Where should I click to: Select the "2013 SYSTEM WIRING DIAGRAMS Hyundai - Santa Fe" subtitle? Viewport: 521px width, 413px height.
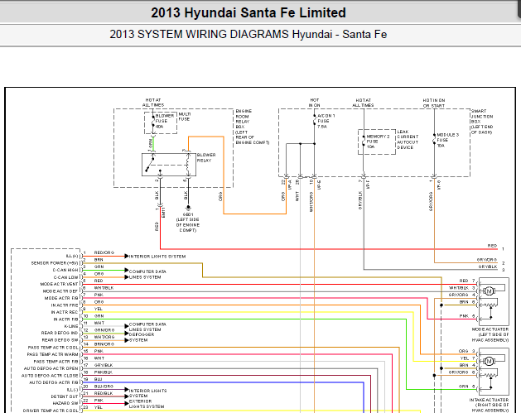pos(248,34)
